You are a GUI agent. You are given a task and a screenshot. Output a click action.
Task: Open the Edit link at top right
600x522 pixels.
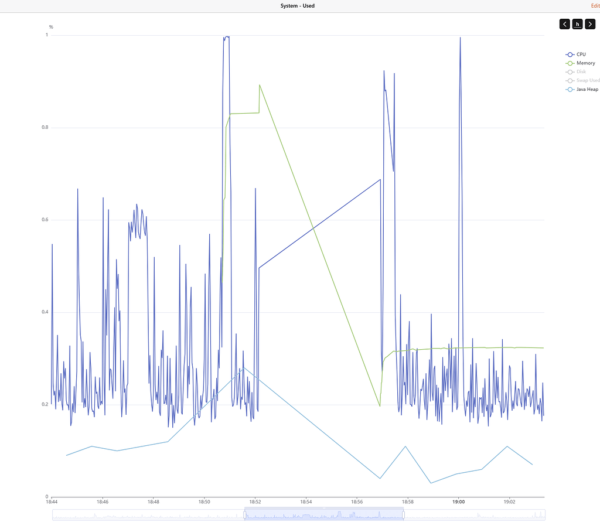(595, 6)
